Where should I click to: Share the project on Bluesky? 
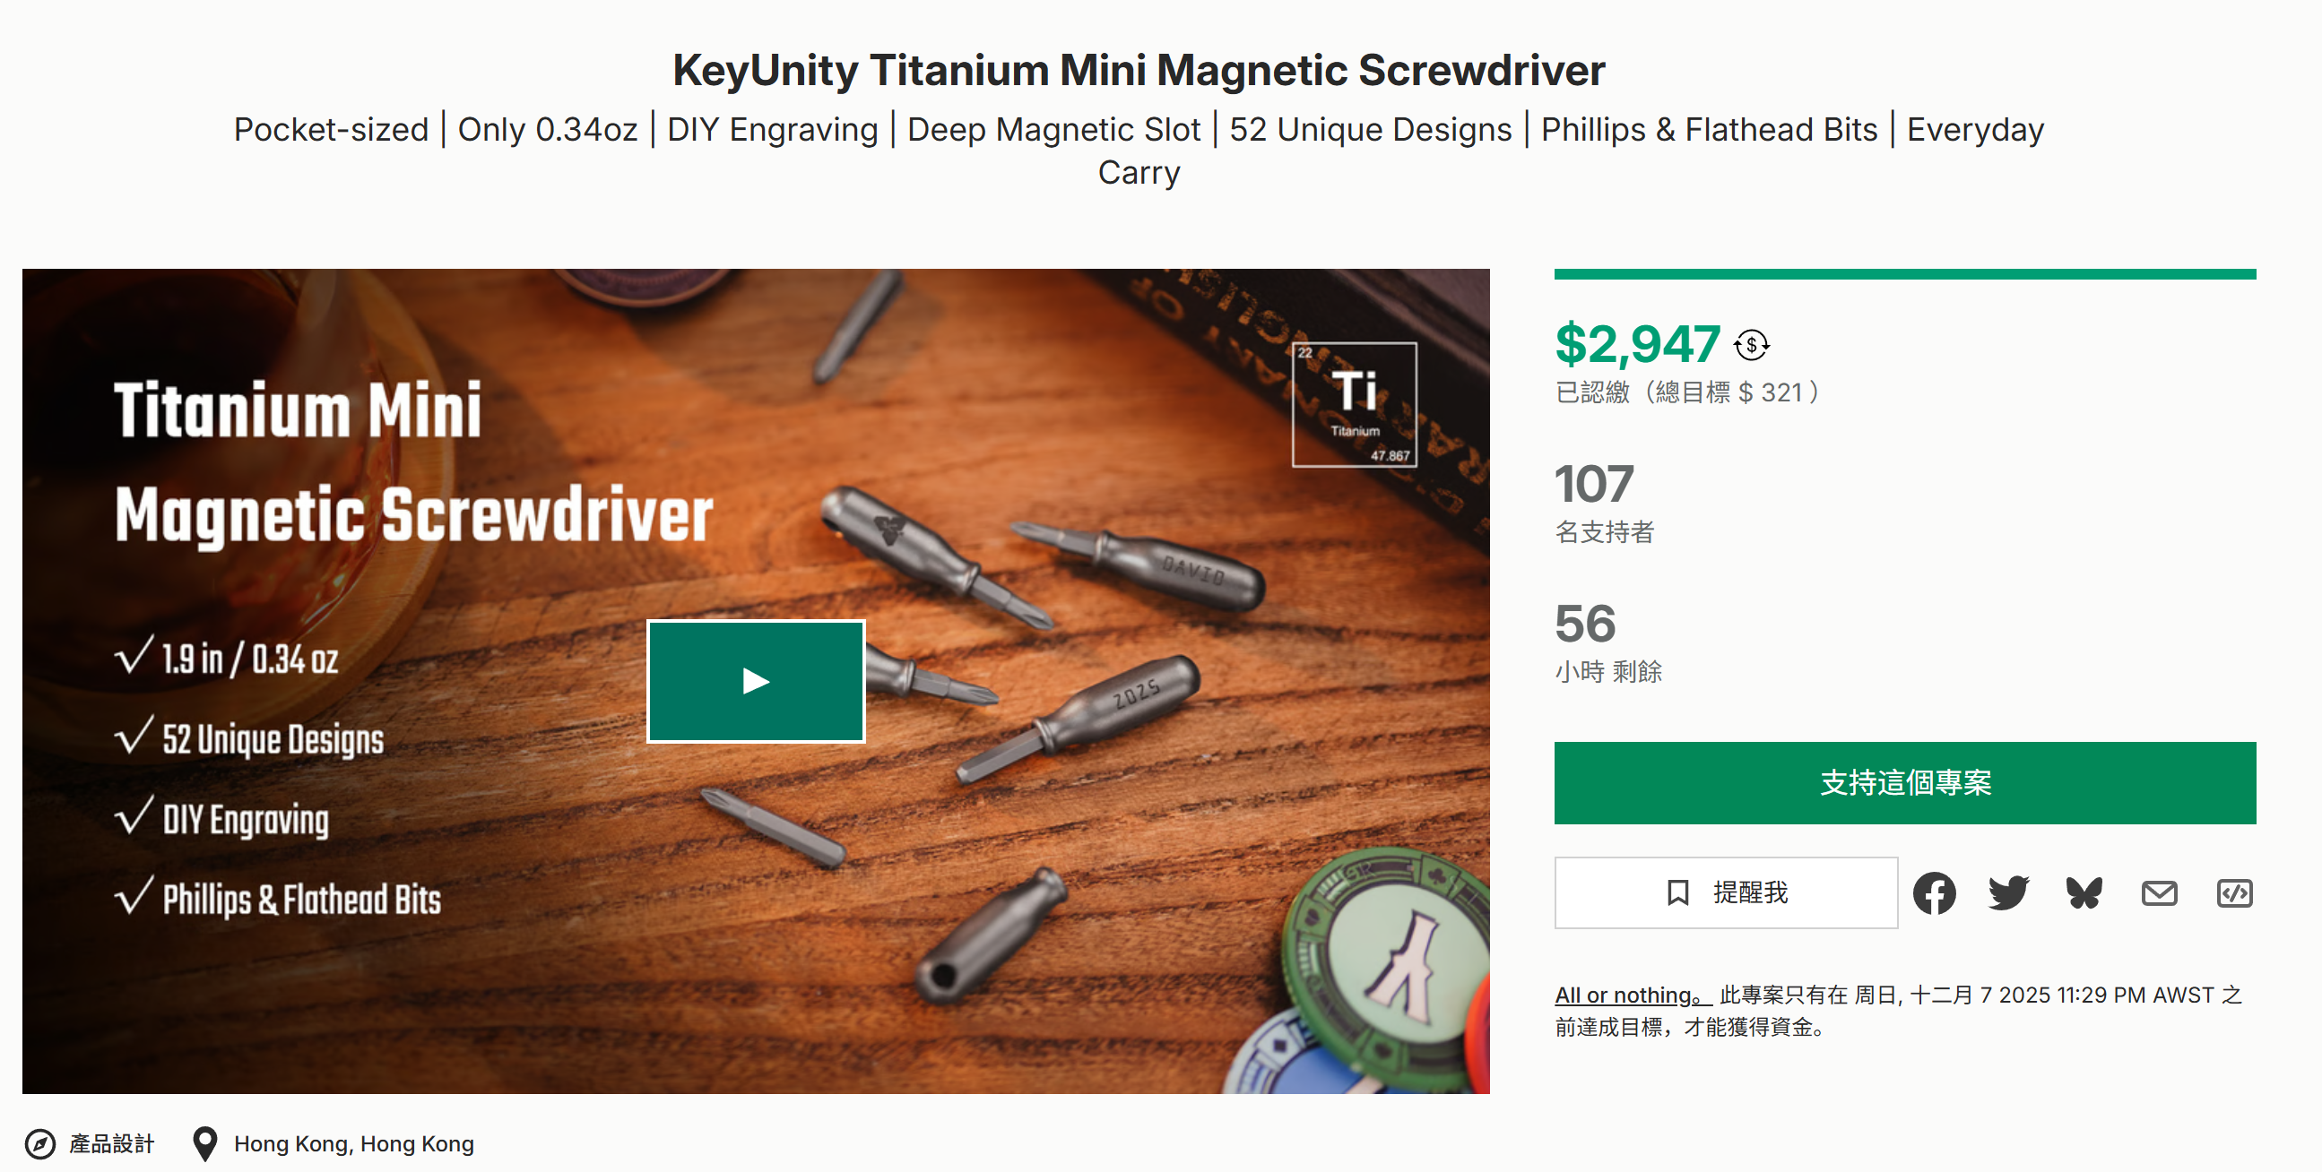tap(2084, 892)
